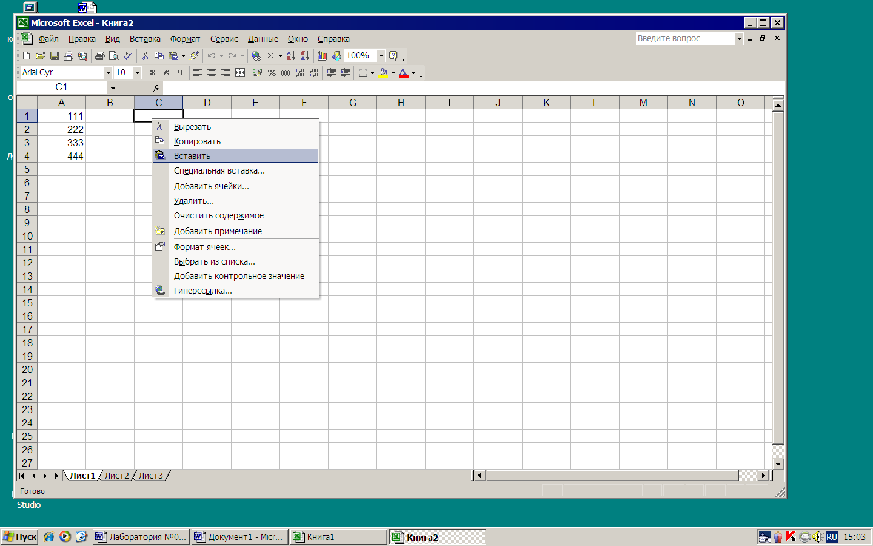Select Специальная вставка… menu entry
The image size is (873, 546).
coord(235,170)
